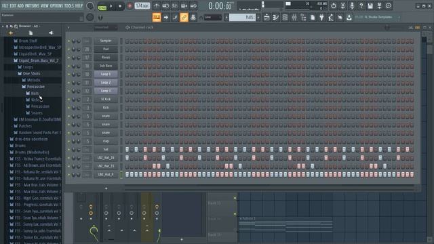The height and width of the screenshot is (244, 434).
Task: Toggle the countdown before recording icon
Action: 175,6
